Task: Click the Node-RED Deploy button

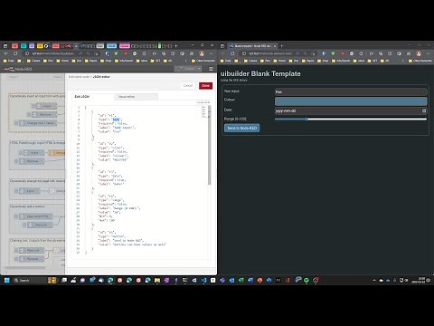Action: tap(185, 69)
